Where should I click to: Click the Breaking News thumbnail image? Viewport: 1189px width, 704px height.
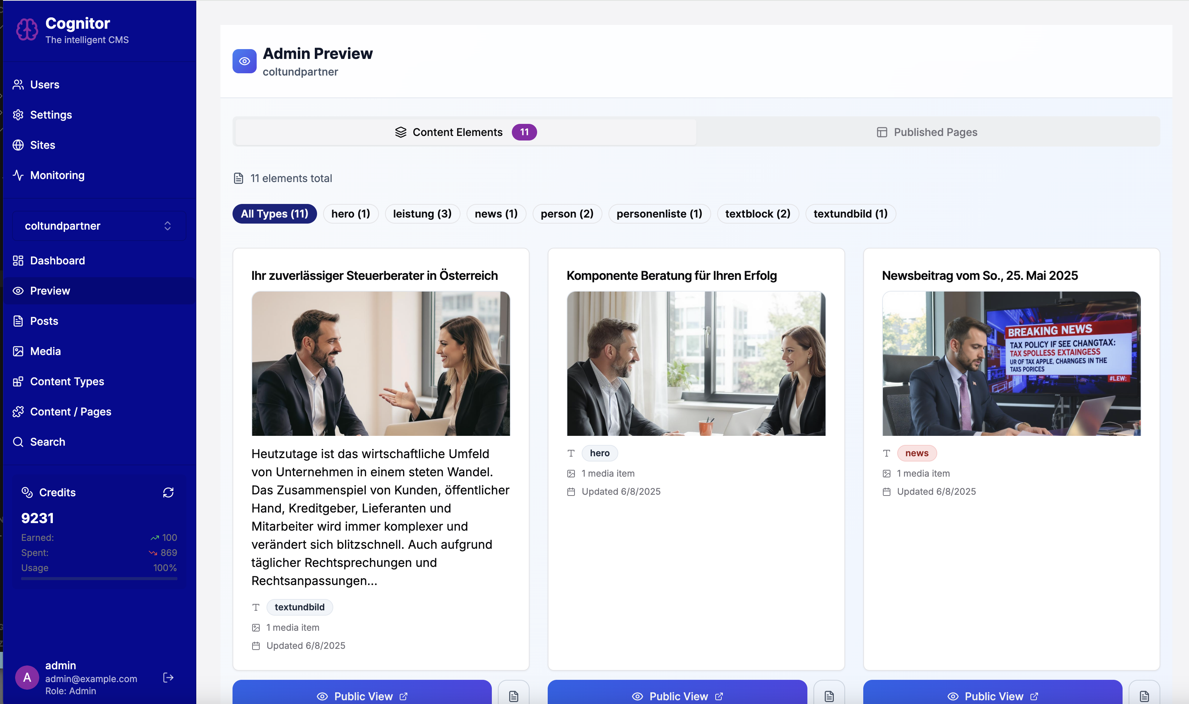coord(1011,363)
